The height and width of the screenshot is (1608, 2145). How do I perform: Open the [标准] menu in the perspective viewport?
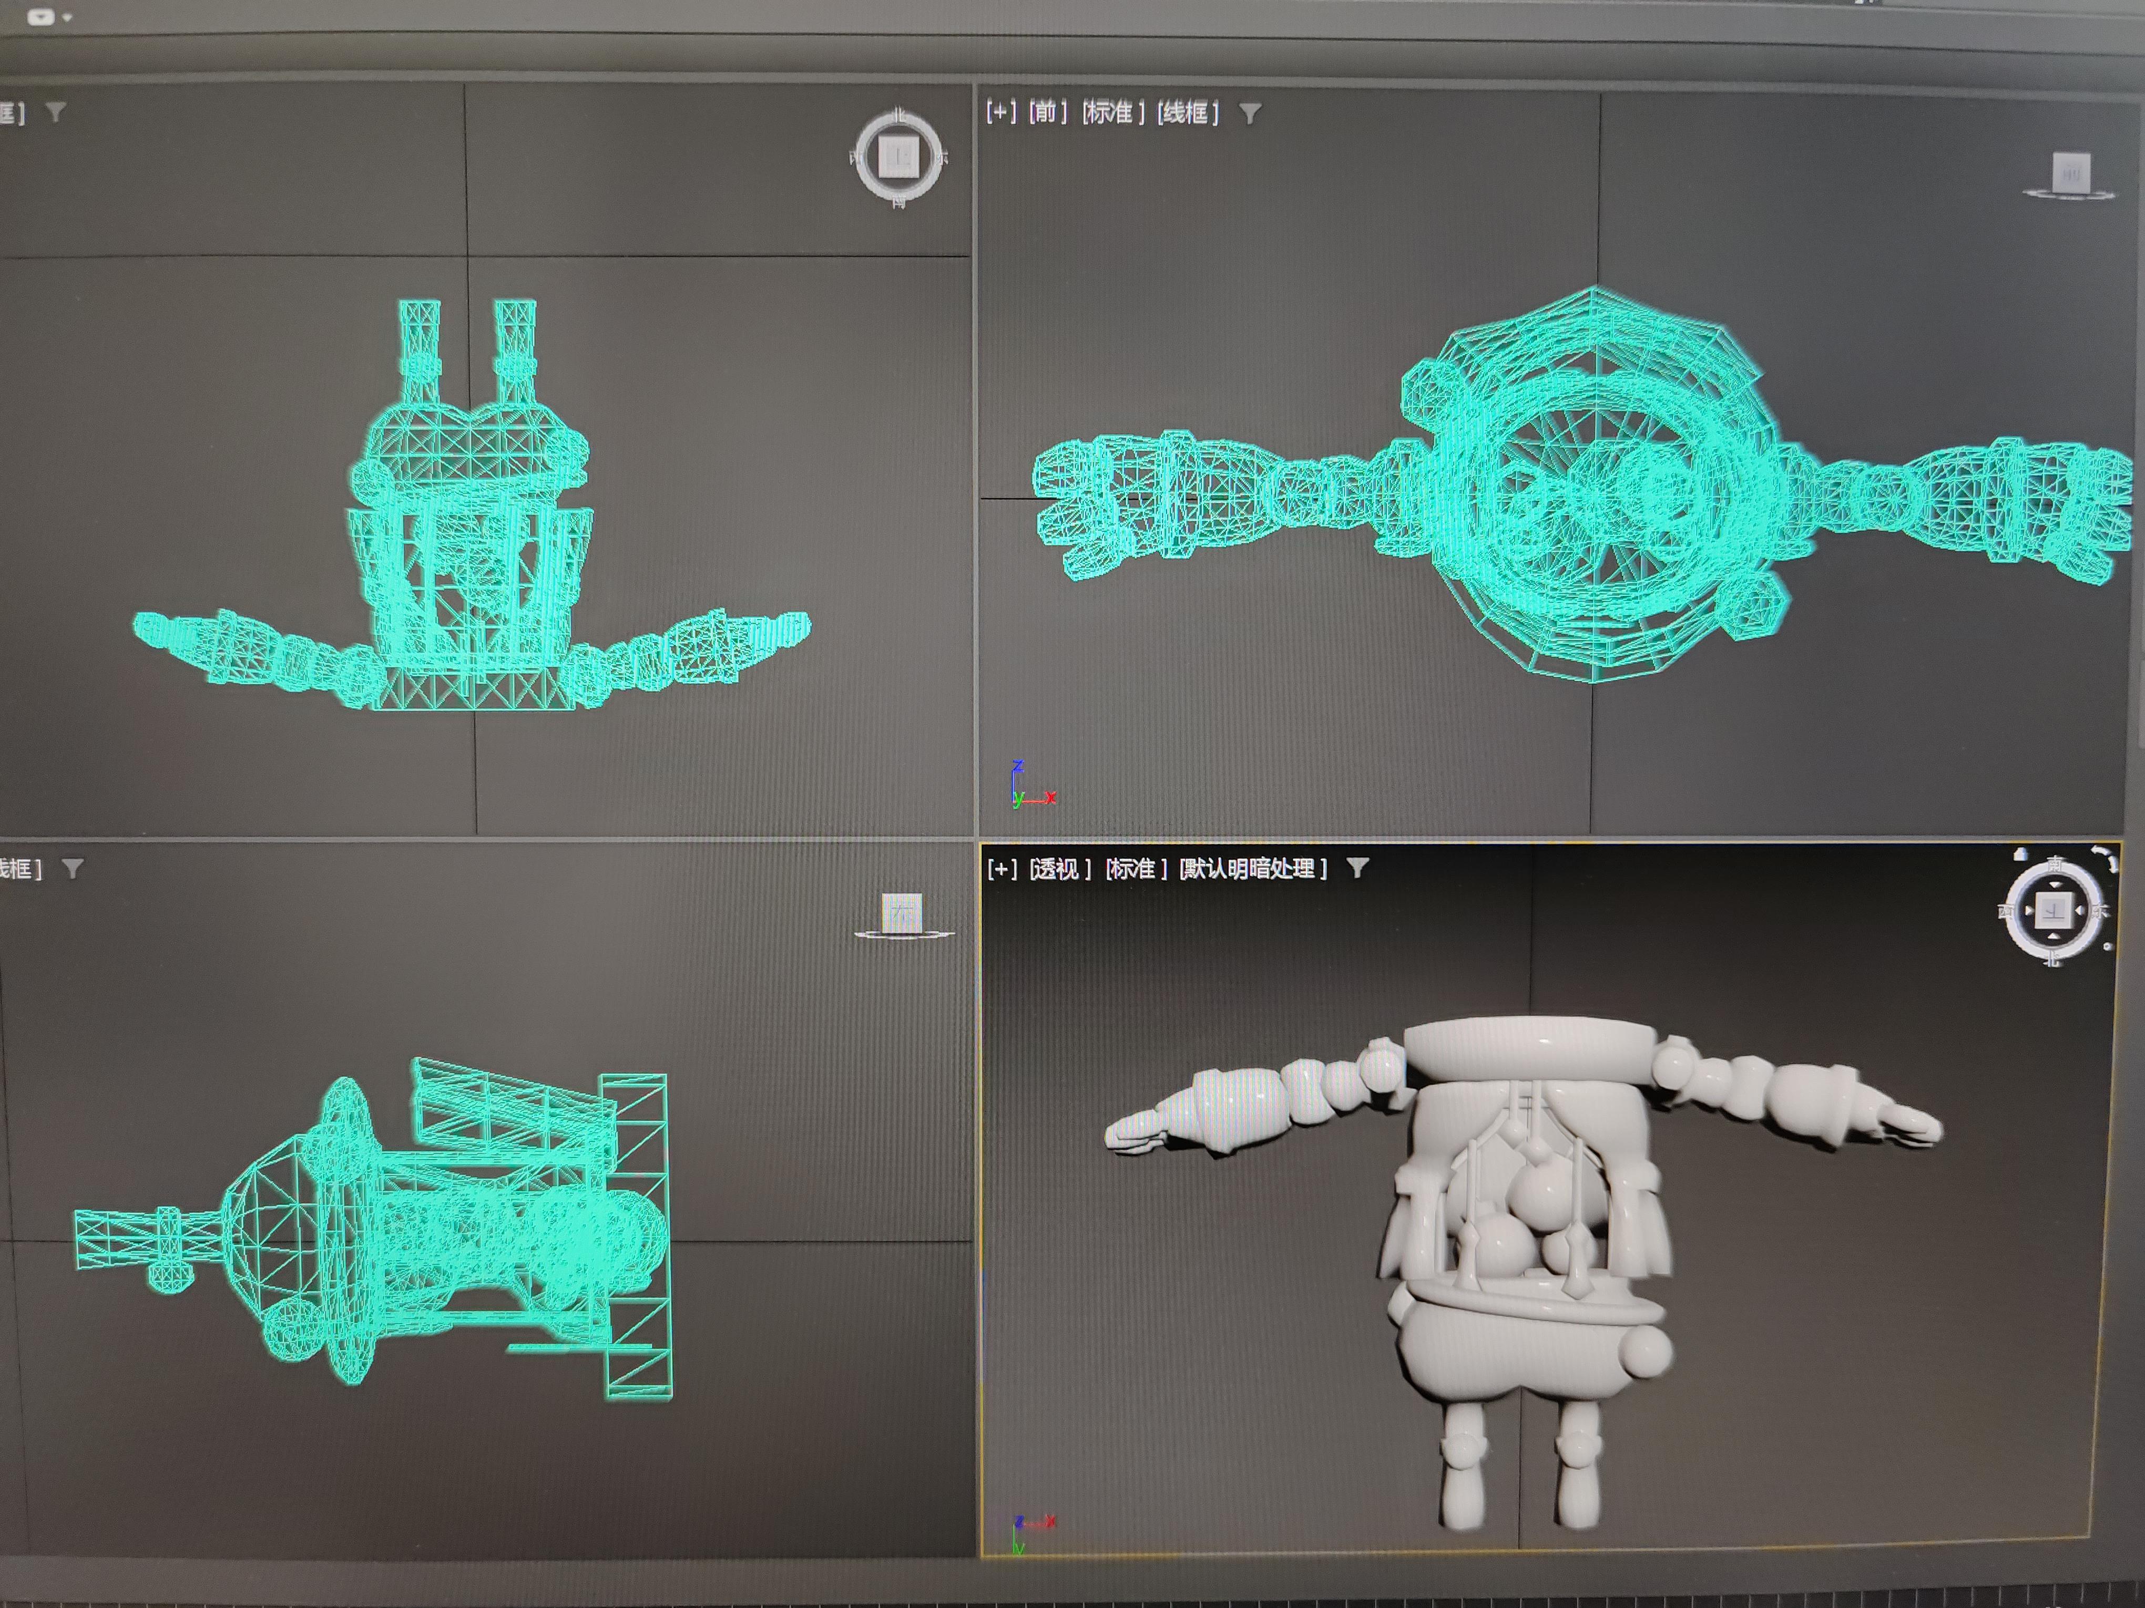(x=1136, y=869)
